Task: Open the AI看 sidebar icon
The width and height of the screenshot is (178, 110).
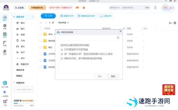Action: [5, 44]
